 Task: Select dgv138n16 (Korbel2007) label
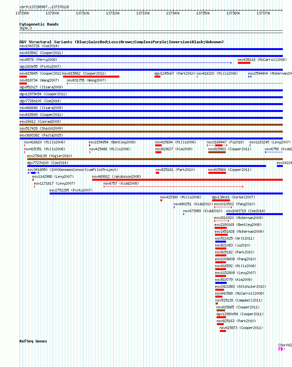pyautogui.click(x=233, y=197)
